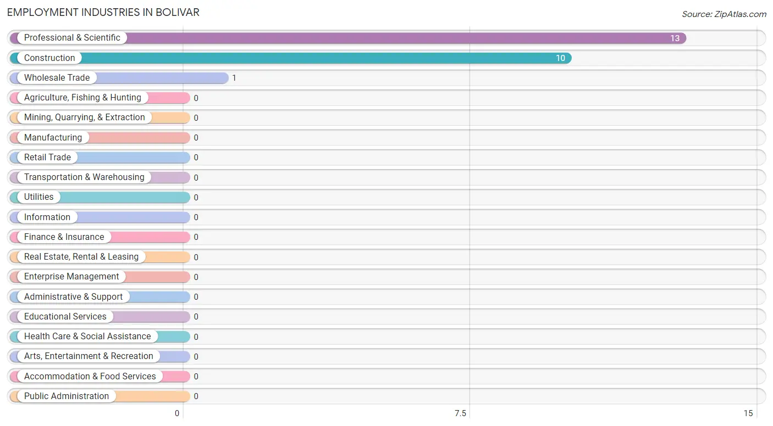773x426 pixels.
Task: Click the Employment Industries in Bolivar title
Action: [x=103, y=12]
